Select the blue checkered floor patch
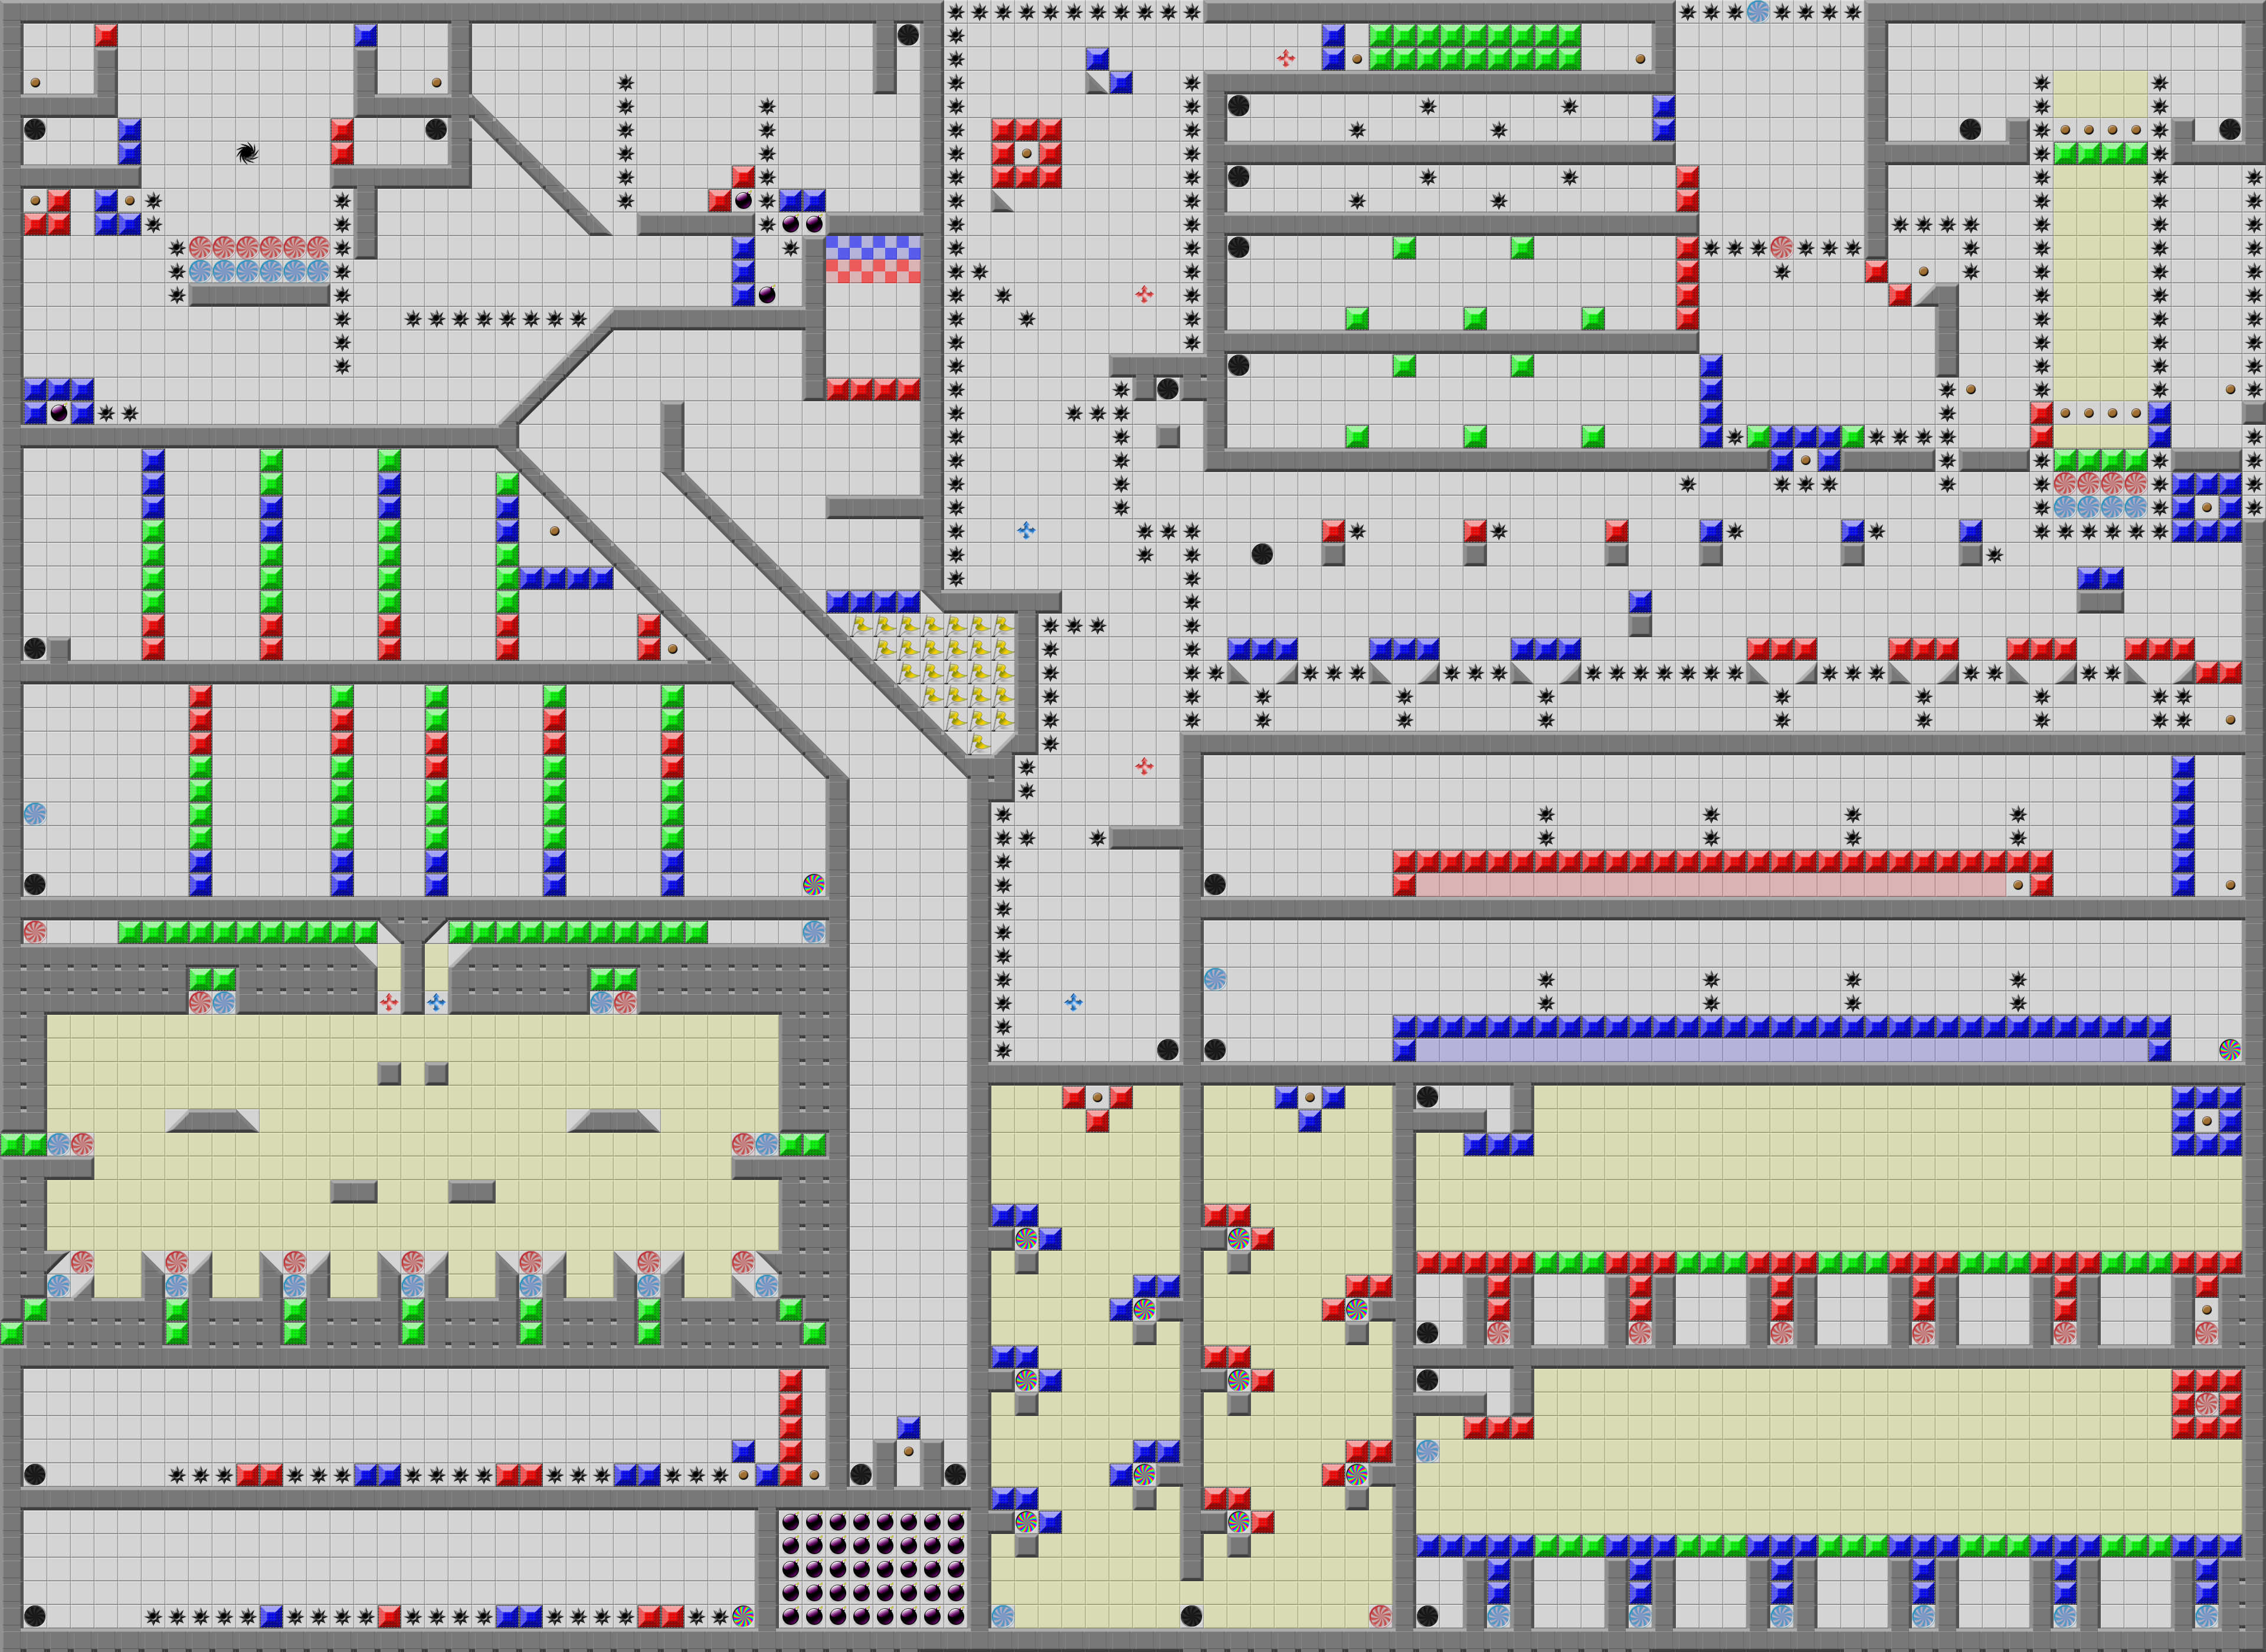 tap(873, 247)
